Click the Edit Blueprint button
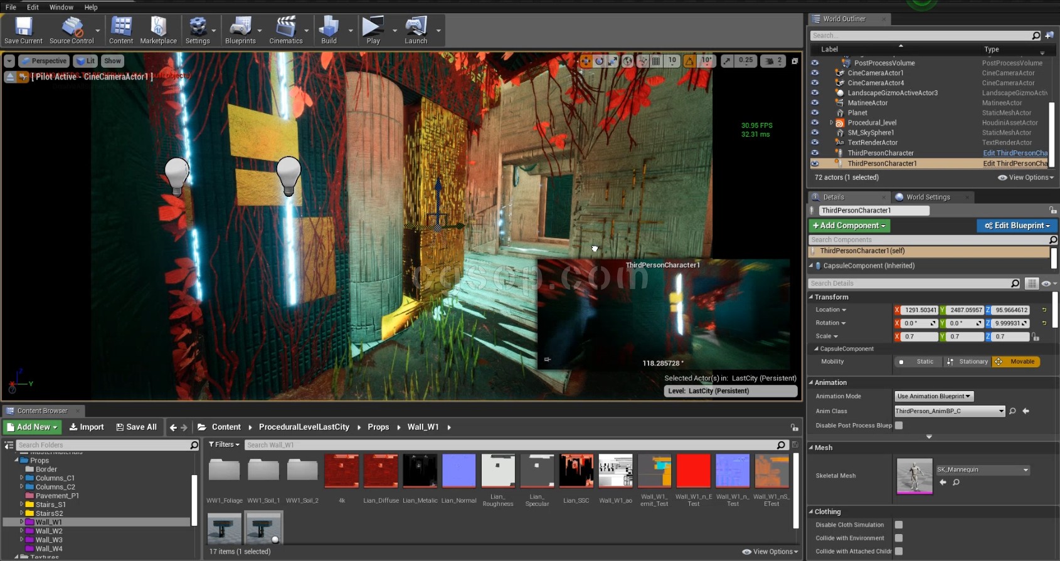This screenshot has height=561, width=1060. [1017, 226]
